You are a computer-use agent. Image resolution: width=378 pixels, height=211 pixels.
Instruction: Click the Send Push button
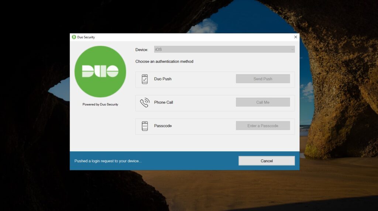[263, 79]
